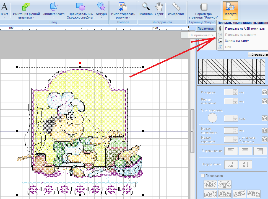Click Угол поворота degree field
The height and width of the screenshot is (199, 268).
[x=229, y=118]
